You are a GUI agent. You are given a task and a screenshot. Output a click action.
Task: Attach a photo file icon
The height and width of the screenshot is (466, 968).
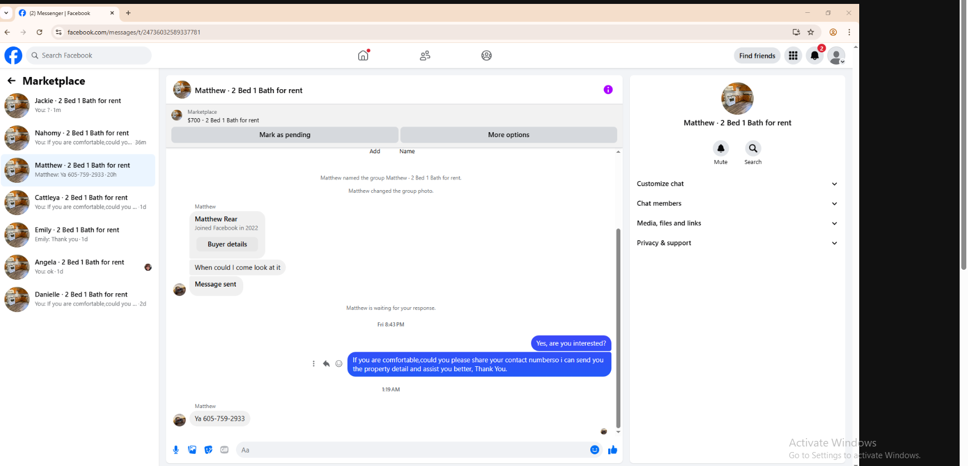pos(192,450)
